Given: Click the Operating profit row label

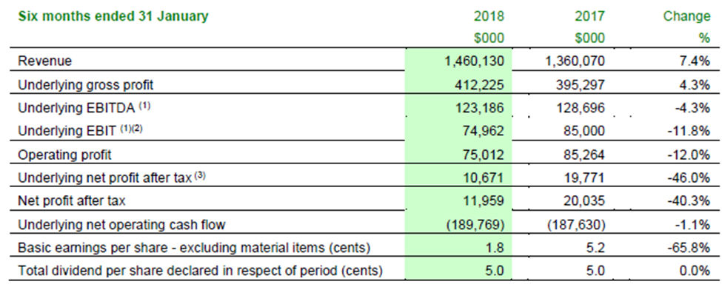Looking at the screenshot, I should [64, 155].
